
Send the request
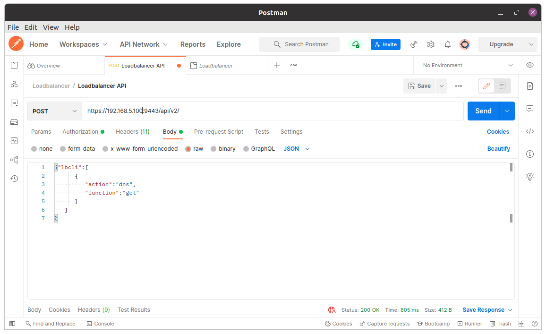(x=483, y=111)
